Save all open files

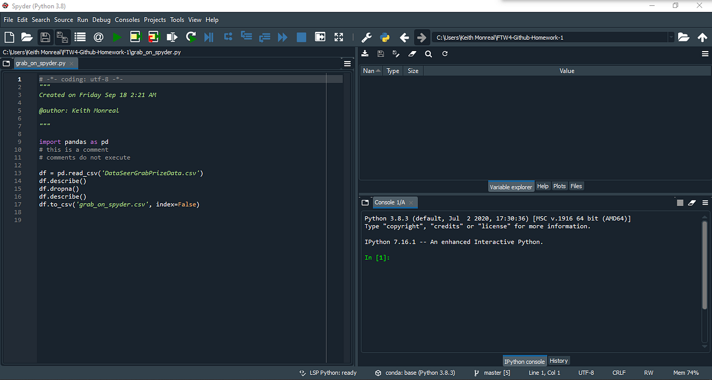pos(62,36)
